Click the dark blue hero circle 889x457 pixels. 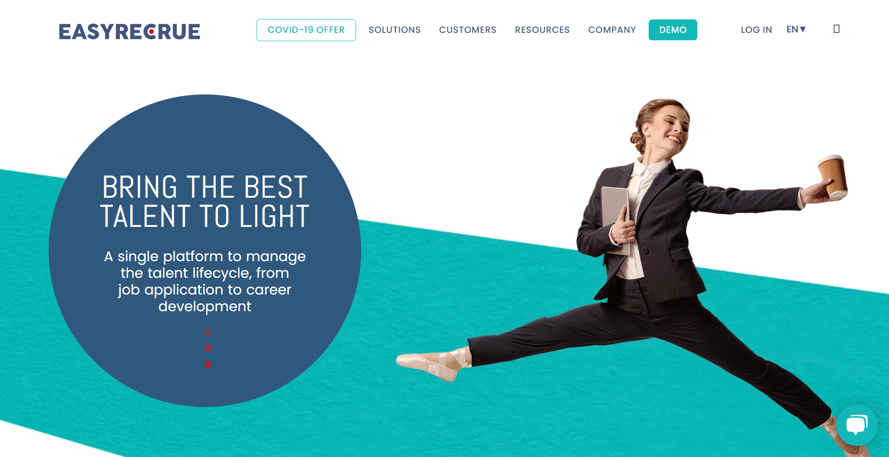(x=205, y=250)
